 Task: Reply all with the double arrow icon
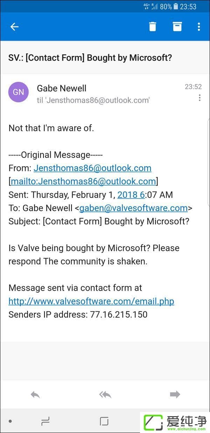[105, 394]
